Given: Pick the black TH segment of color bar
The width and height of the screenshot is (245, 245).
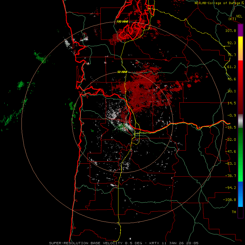Looking at the screenshot, I should [x=240, y=212].
